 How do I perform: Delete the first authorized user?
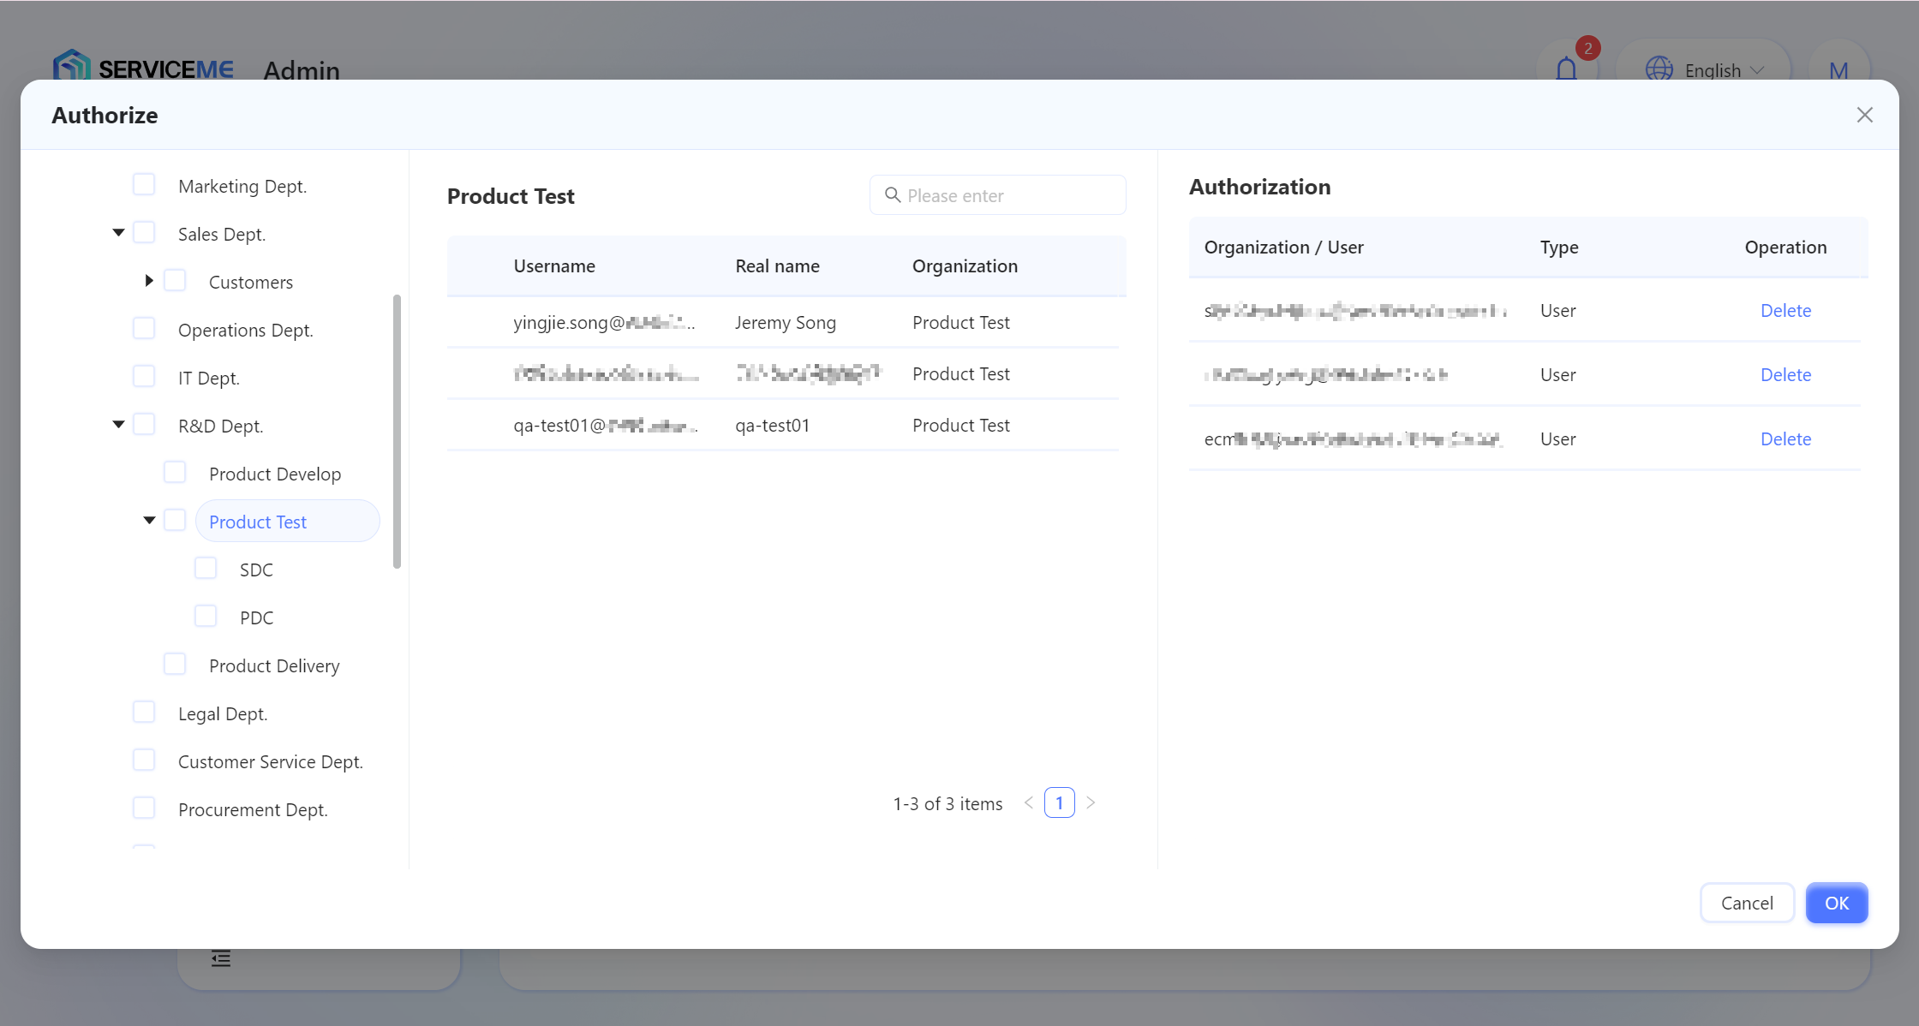pyautogui.click(x=1785, y=310)
